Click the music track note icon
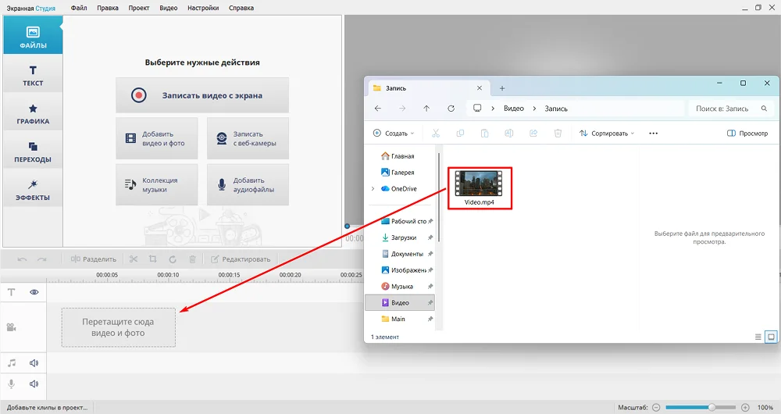The width and height of the screenshot is (781, 414). point(12,363)
